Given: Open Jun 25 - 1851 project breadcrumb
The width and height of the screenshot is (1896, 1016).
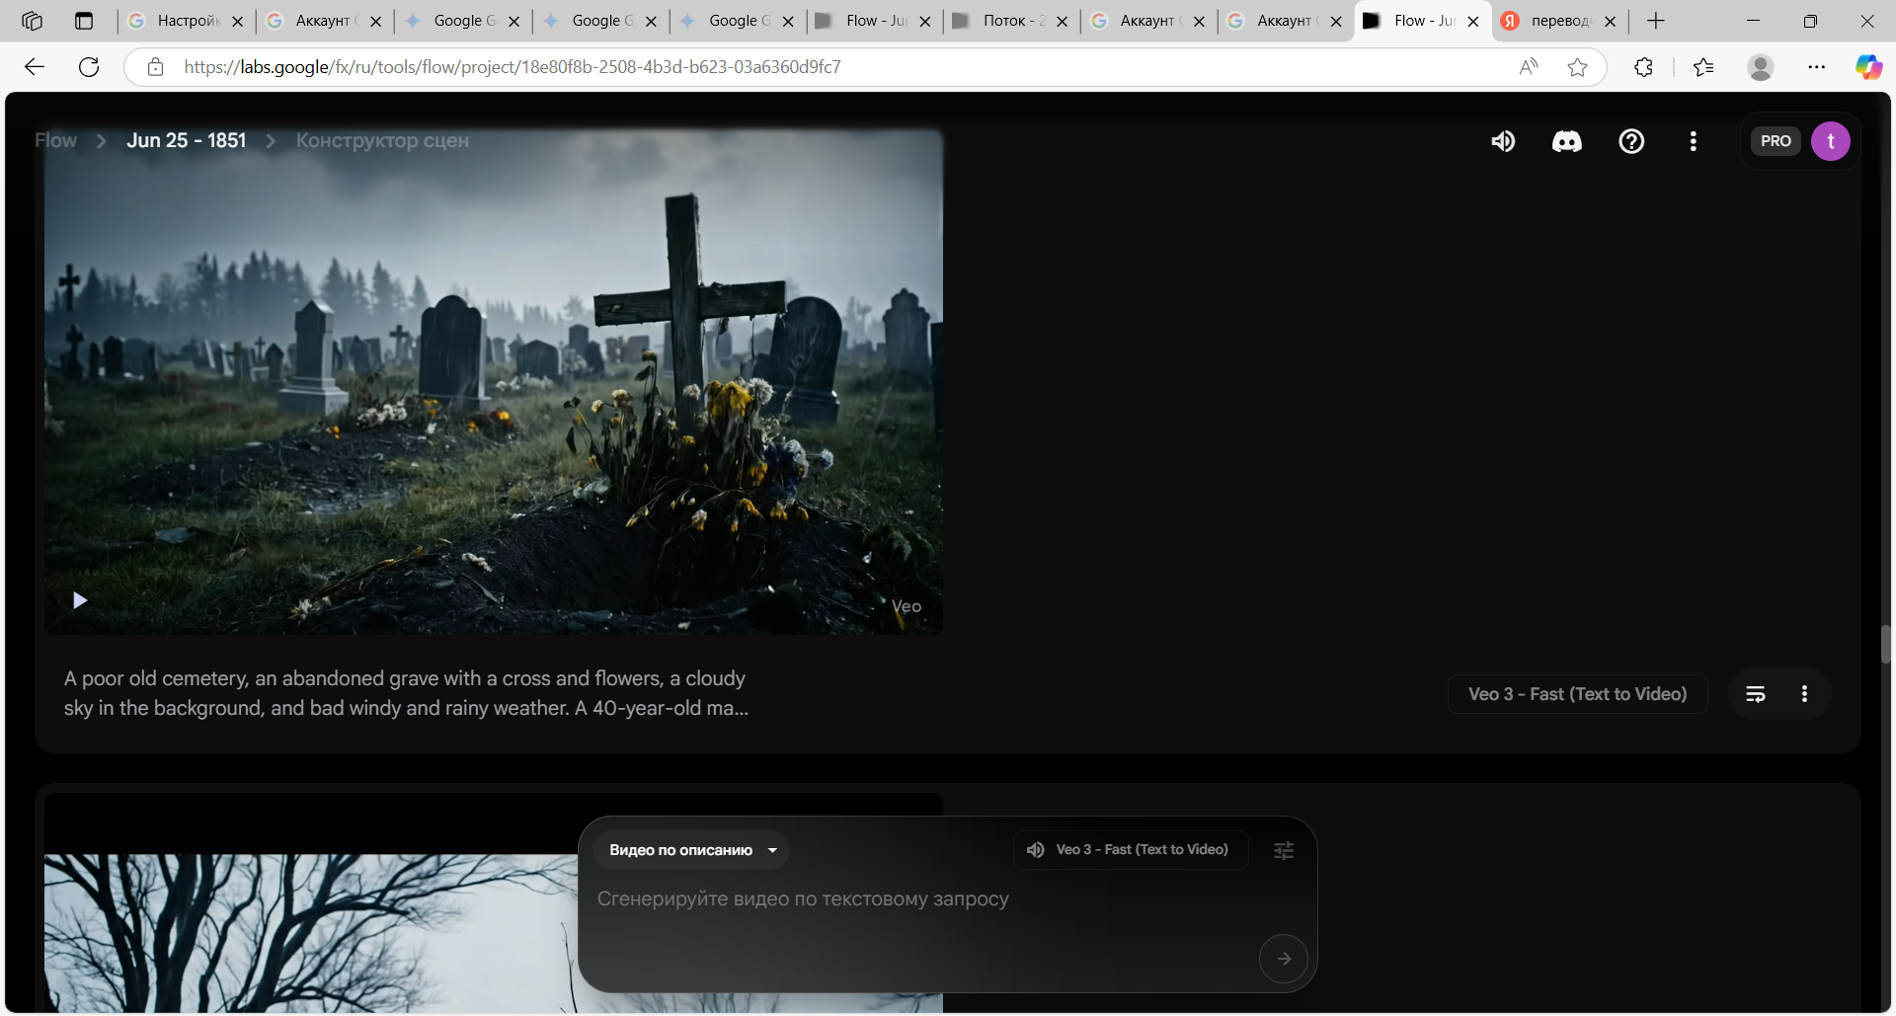Looking at the screenshot, I should (x=186, y=141).
